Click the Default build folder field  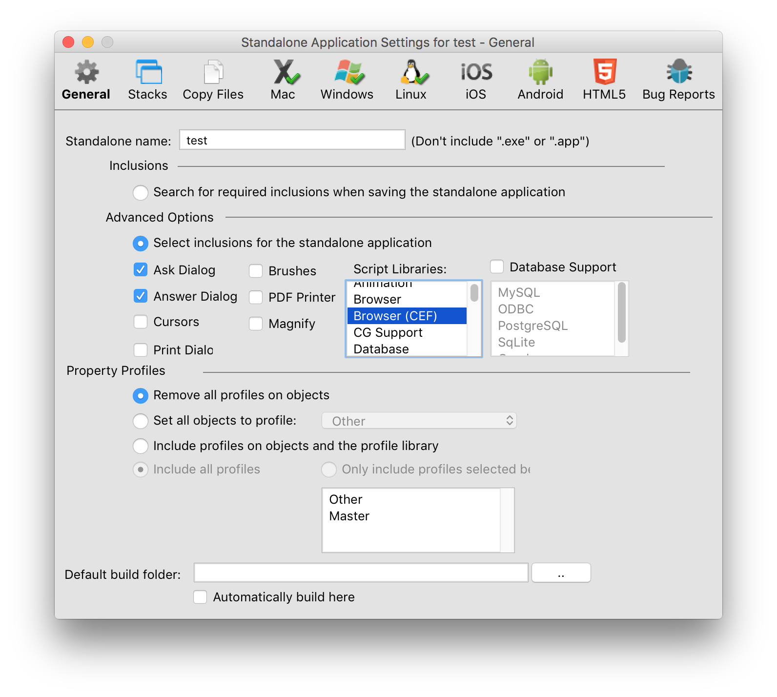pyautogui.click(x=361, y=573)
